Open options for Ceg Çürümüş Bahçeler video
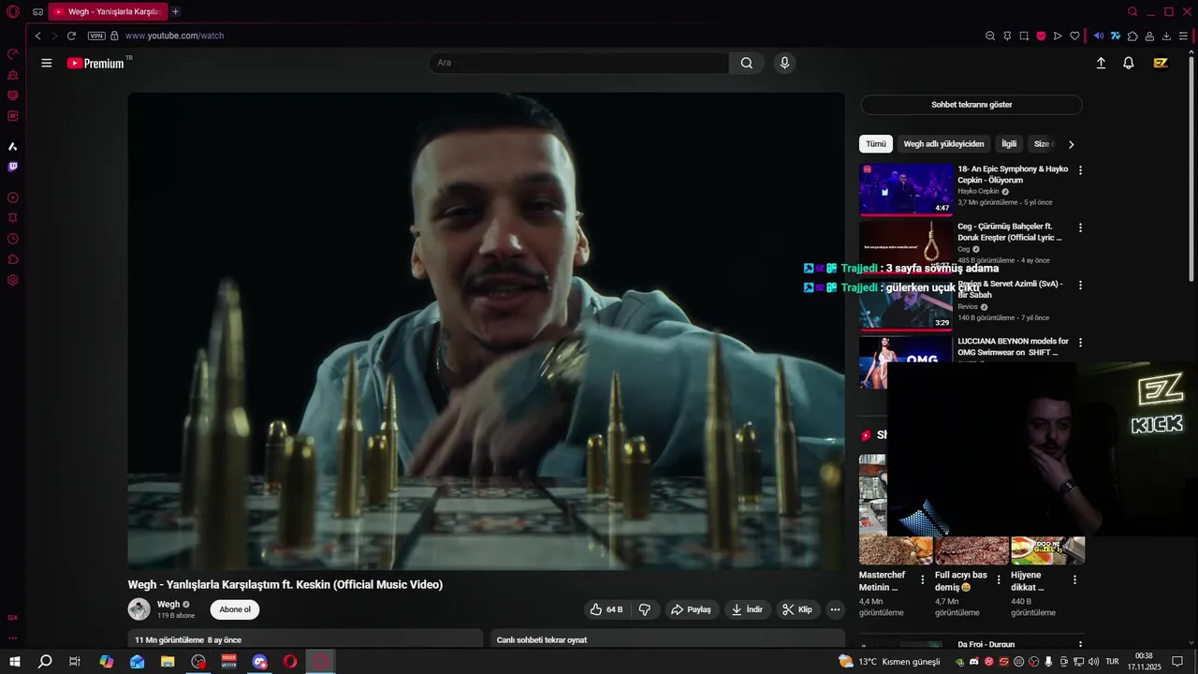The image size is (1198, 674). 1080,227
